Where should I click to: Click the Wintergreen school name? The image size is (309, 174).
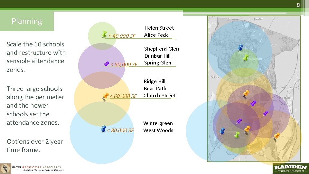click(x=158, y=123)
